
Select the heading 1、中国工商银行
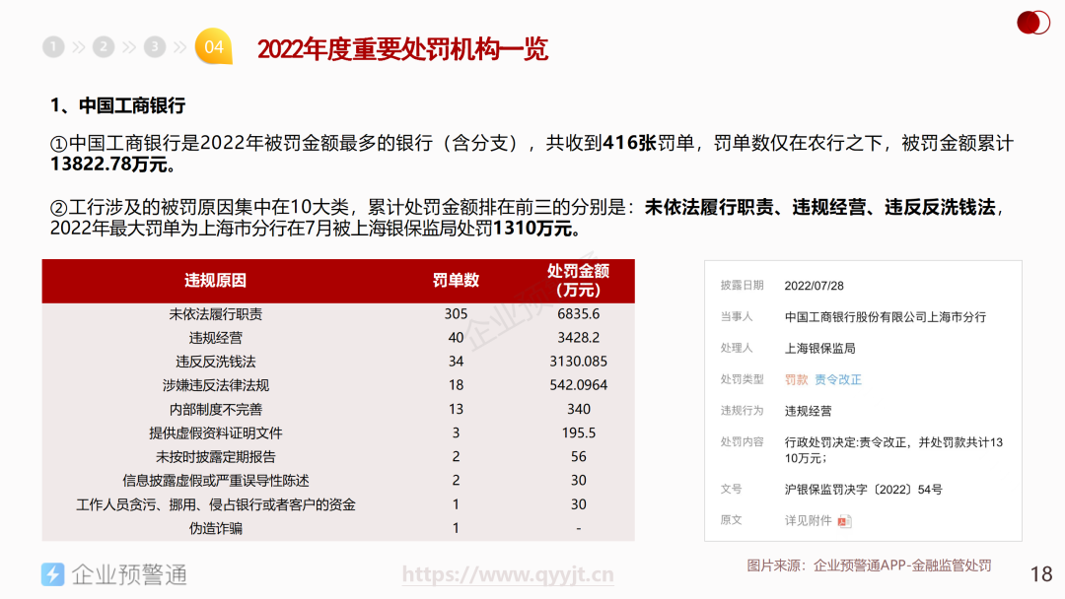point(117,105)
